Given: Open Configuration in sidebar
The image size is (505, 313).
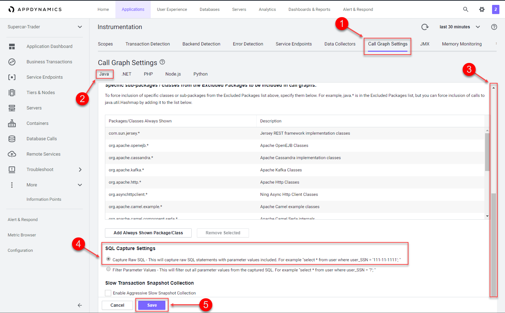Looking at the screenshot, I should (20, 250).
